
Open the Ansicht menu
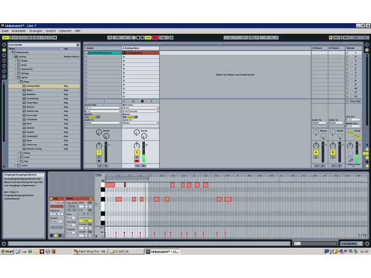click(x=50, y=31)
